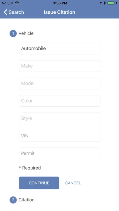Focus the VIN input field
This screenshot has width=119, height=211.
click(59, 136)
